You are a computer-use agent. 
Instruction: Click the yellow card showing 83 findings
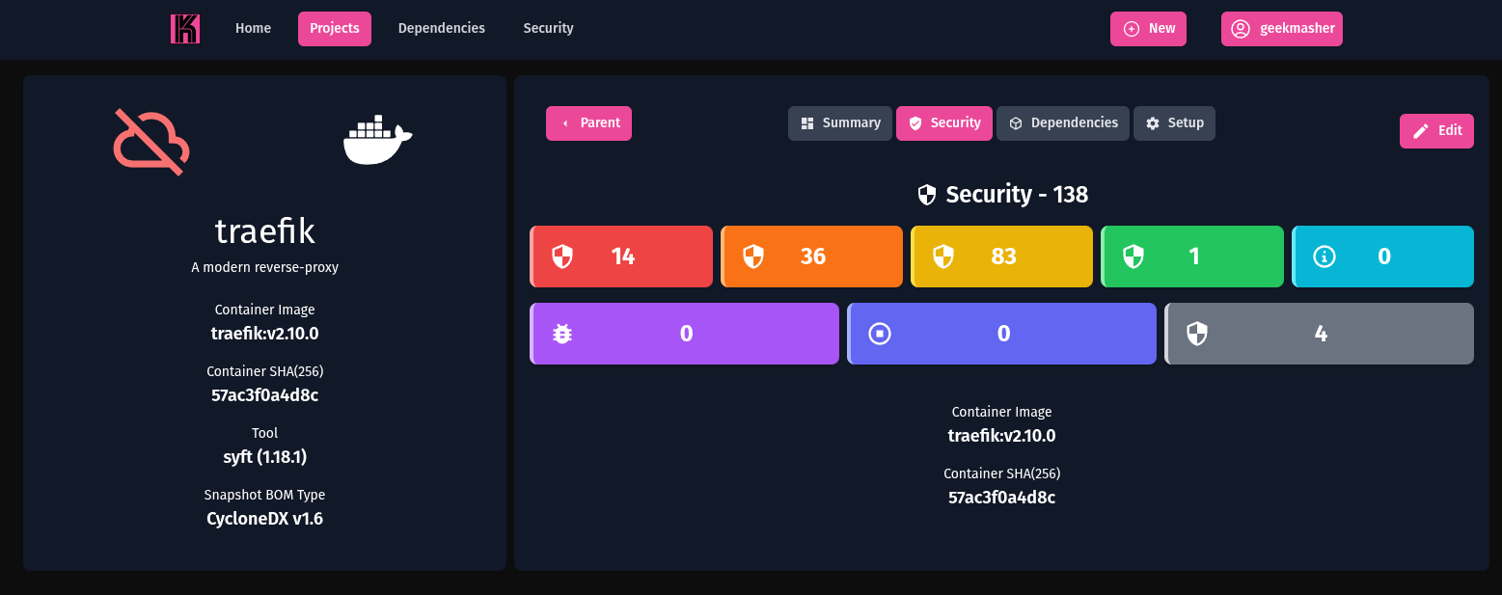[x=1001, y=256]
